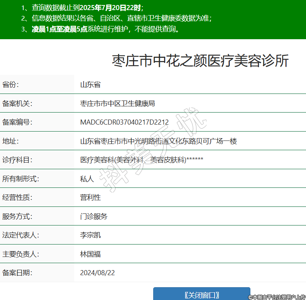The width and height of the screenshot is (306, 300).
Task: Click the 诊疗科目 label
Action: pyautogui.click(x=17, y=160)
